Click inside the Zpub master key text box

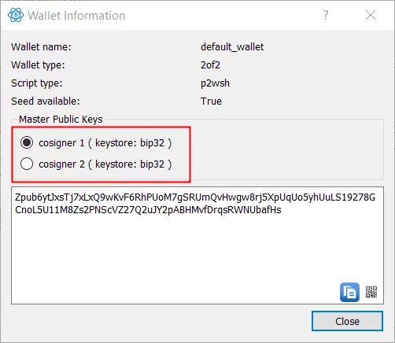point(197,245)
